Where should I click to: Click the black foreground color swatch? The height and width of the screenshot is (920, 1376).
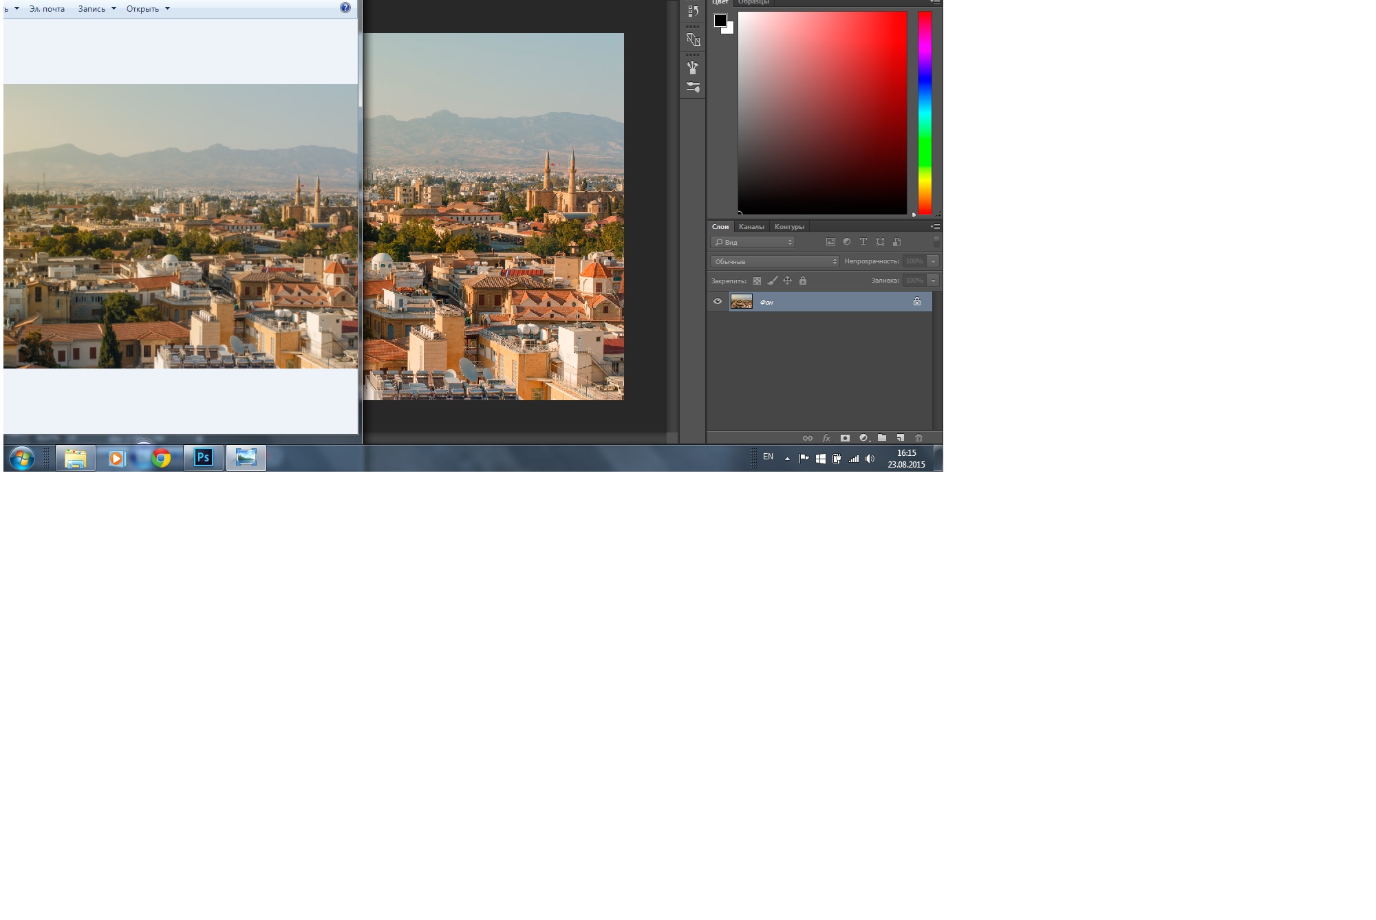pyautogui.click(x=720, y=20)
